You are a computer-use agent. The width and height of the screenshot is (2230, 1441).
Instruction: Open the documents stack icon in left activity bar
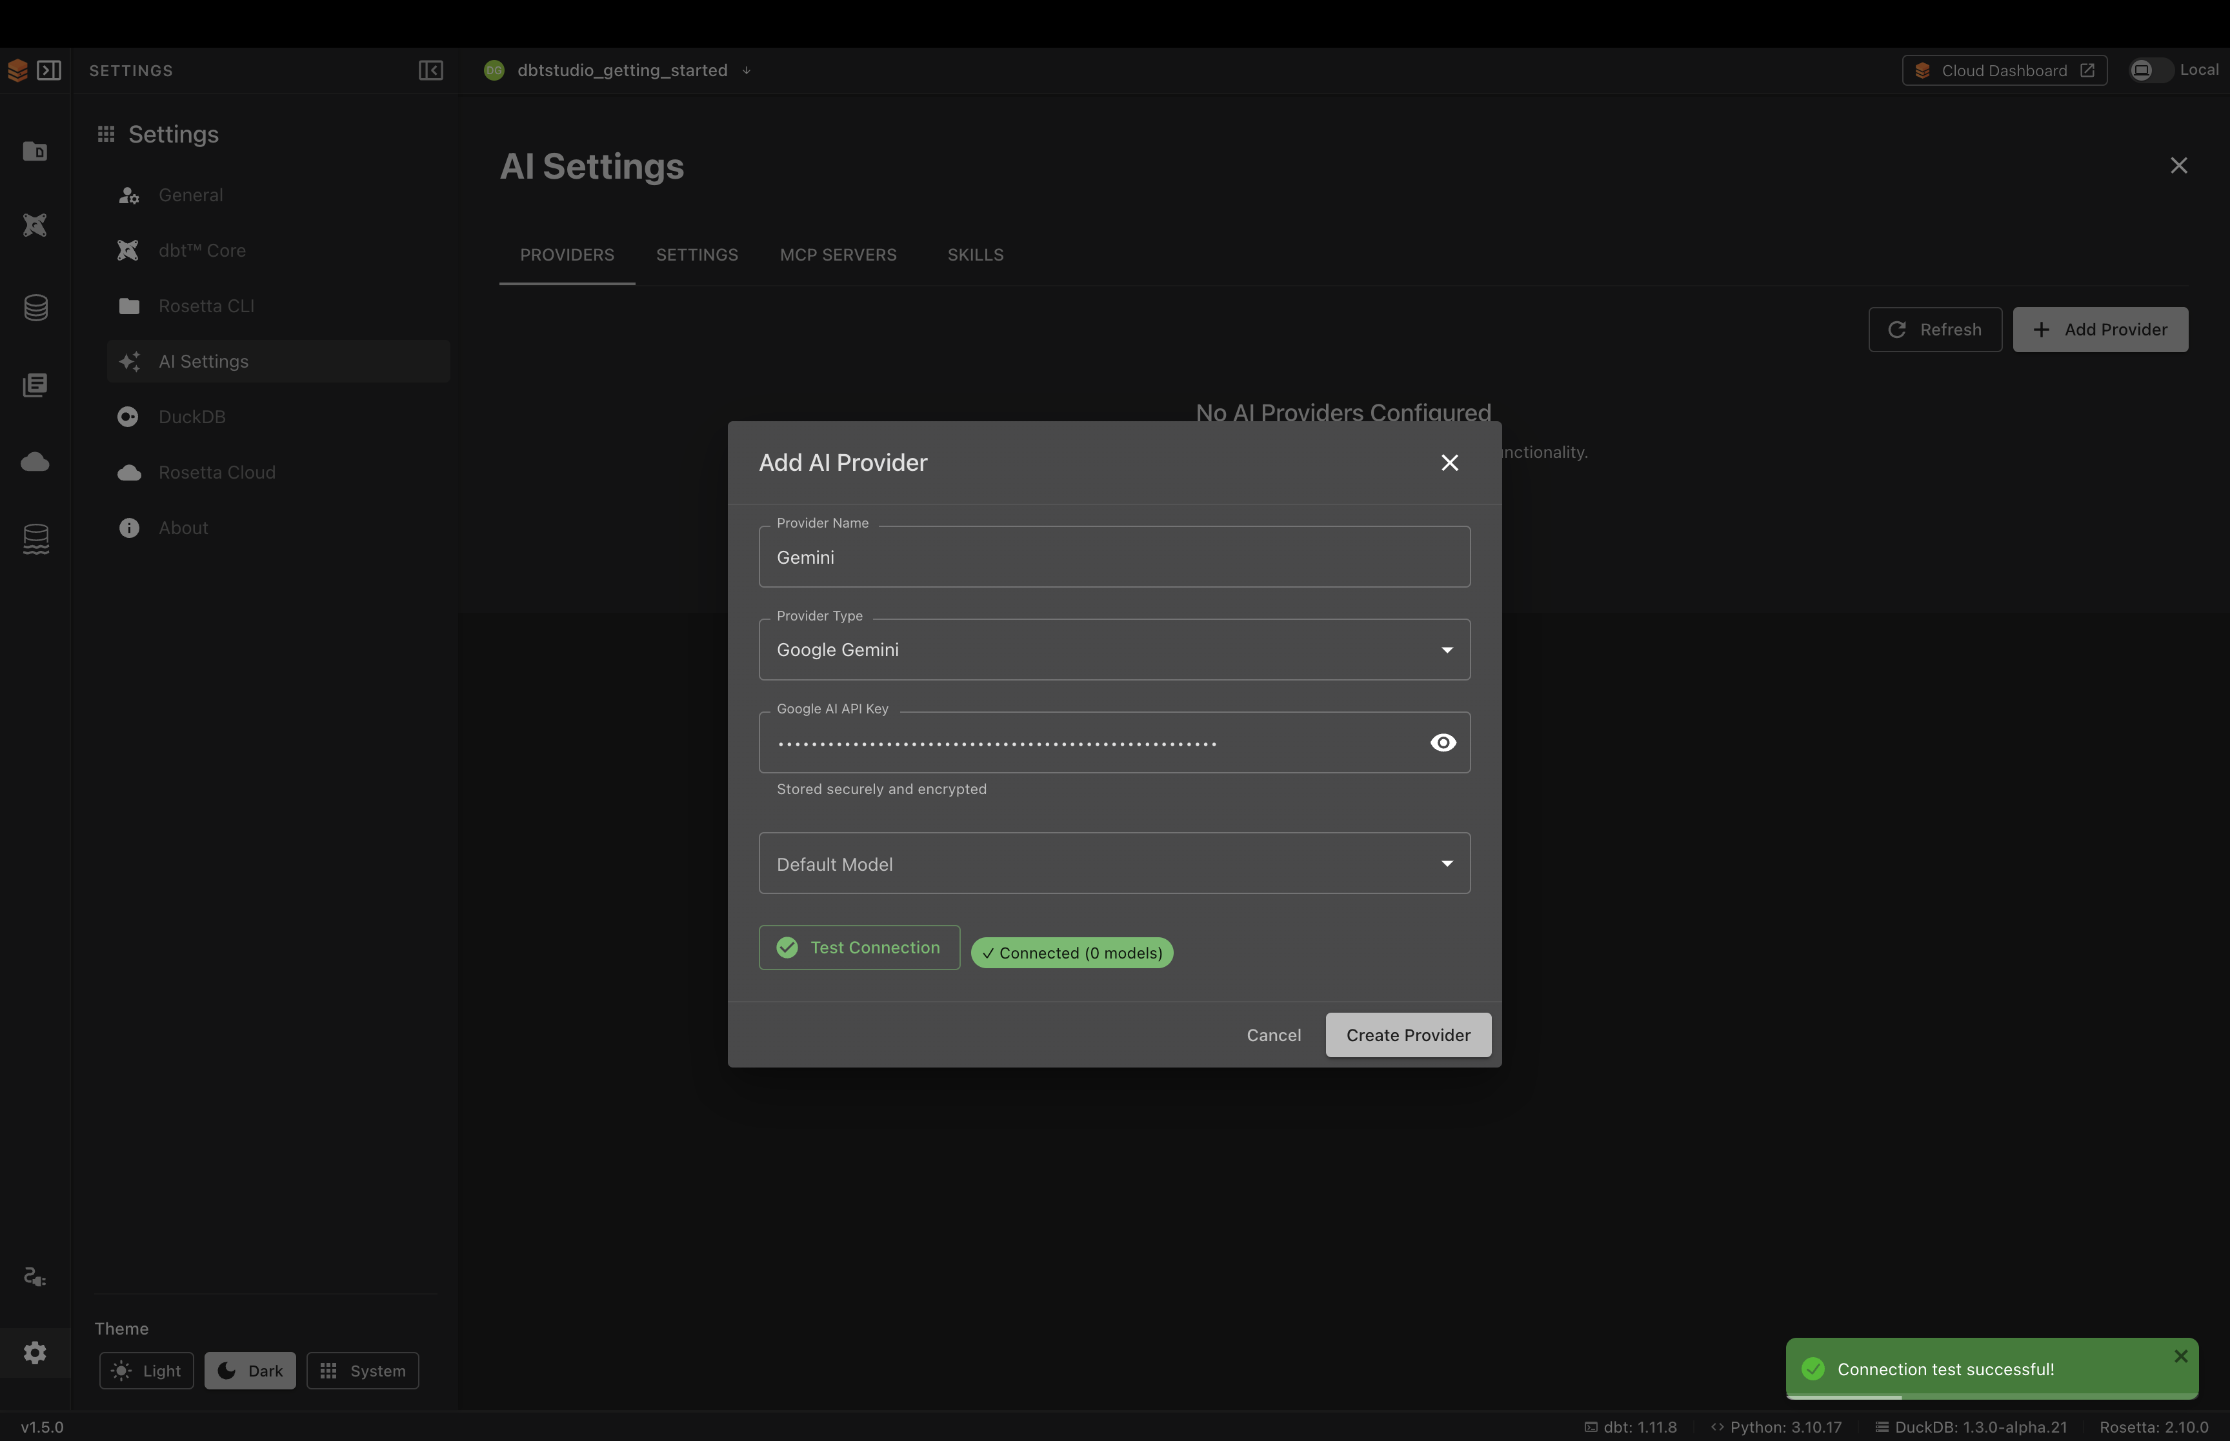(x=35, y=384)
